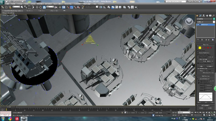Activate Vertex sub-object selection mode
This screenshot has height=121, width=216.
pyautogui.click(x=200, y=47)
